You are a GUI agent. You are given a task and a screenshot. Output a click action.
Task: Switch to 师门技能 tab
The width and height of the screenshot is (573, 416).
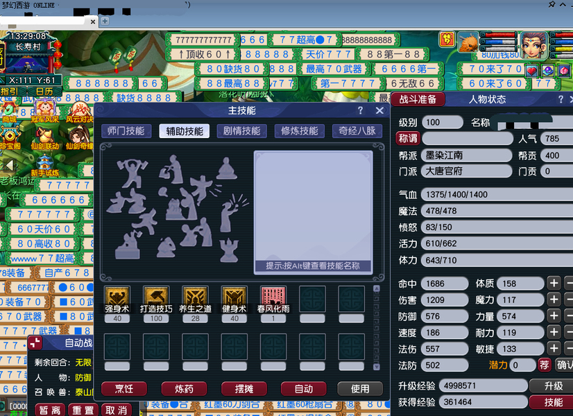click(x=126, y=131)
